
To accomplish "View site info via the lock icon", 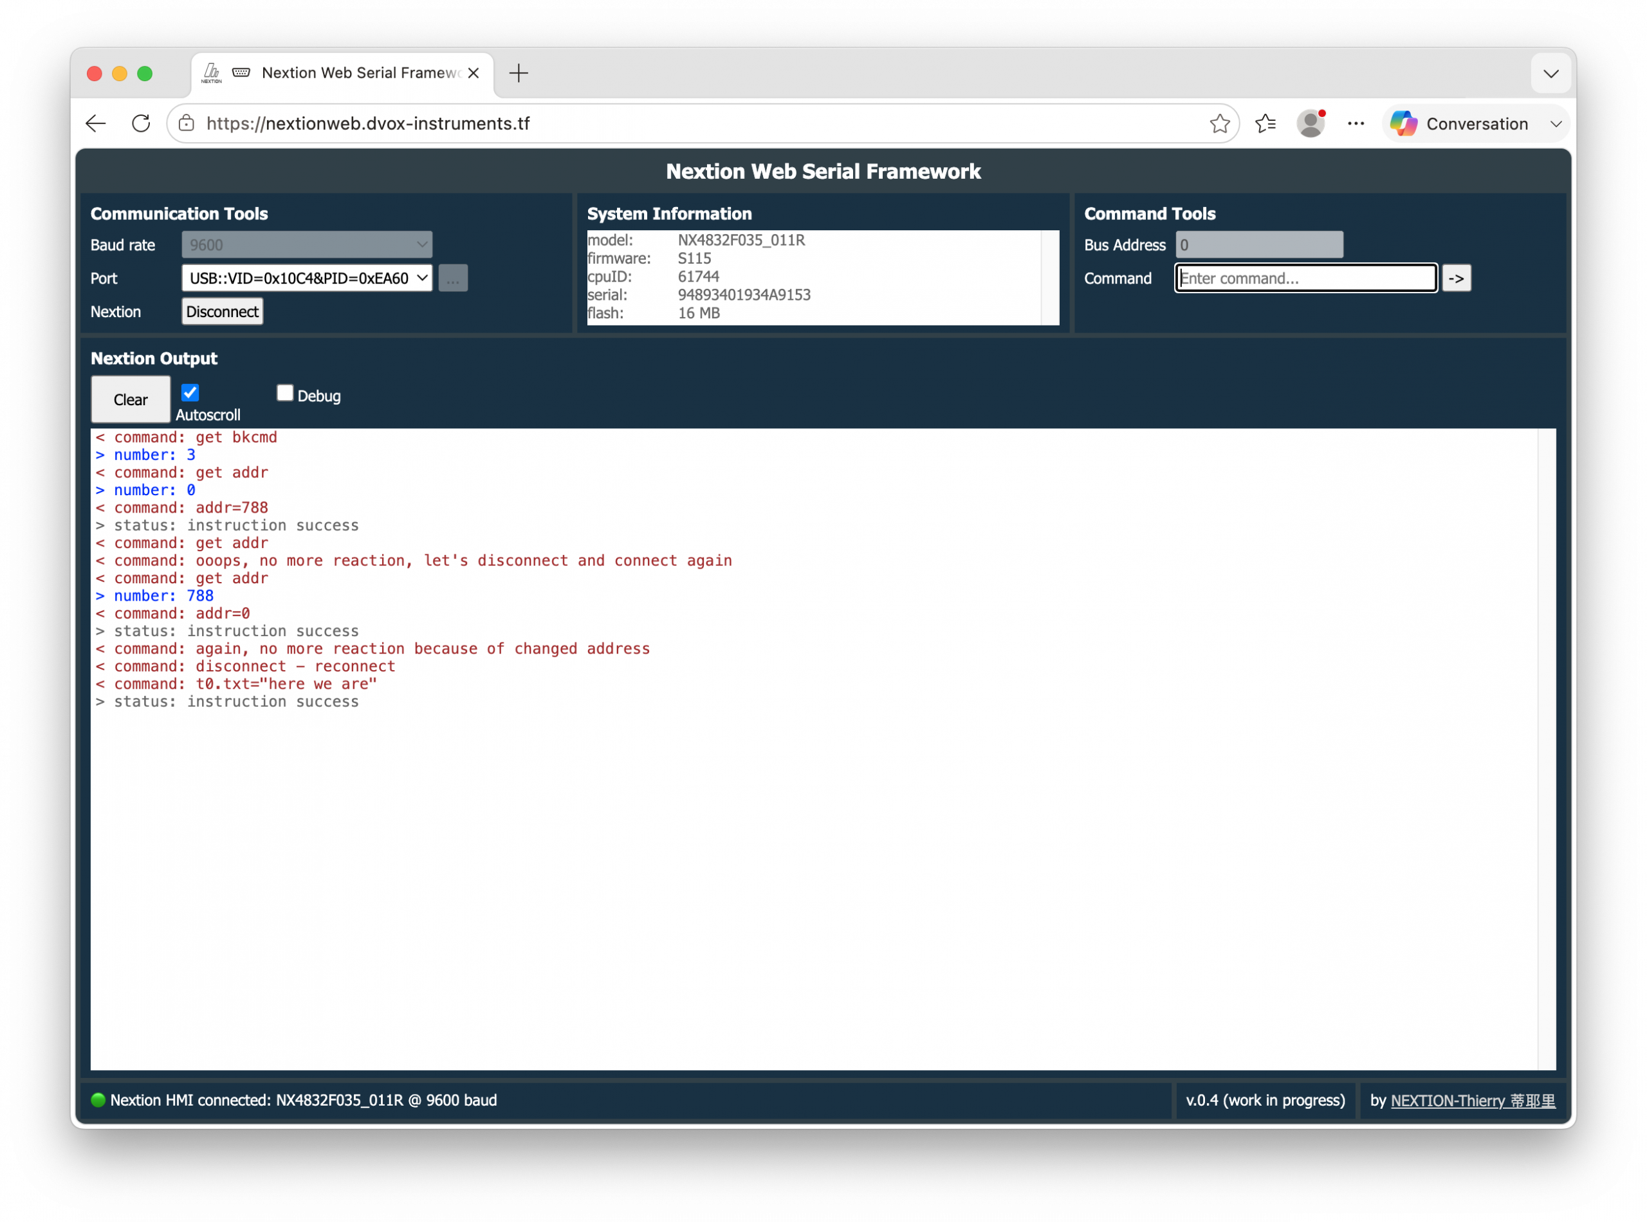I will [187, 123].
